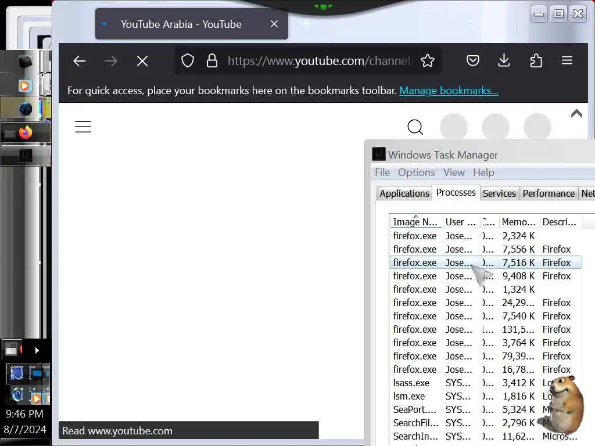Image resolution: width=595 pixels, height=446 pixels.
Task: Open Firefox downloads panel
Action: click(504, 60)
